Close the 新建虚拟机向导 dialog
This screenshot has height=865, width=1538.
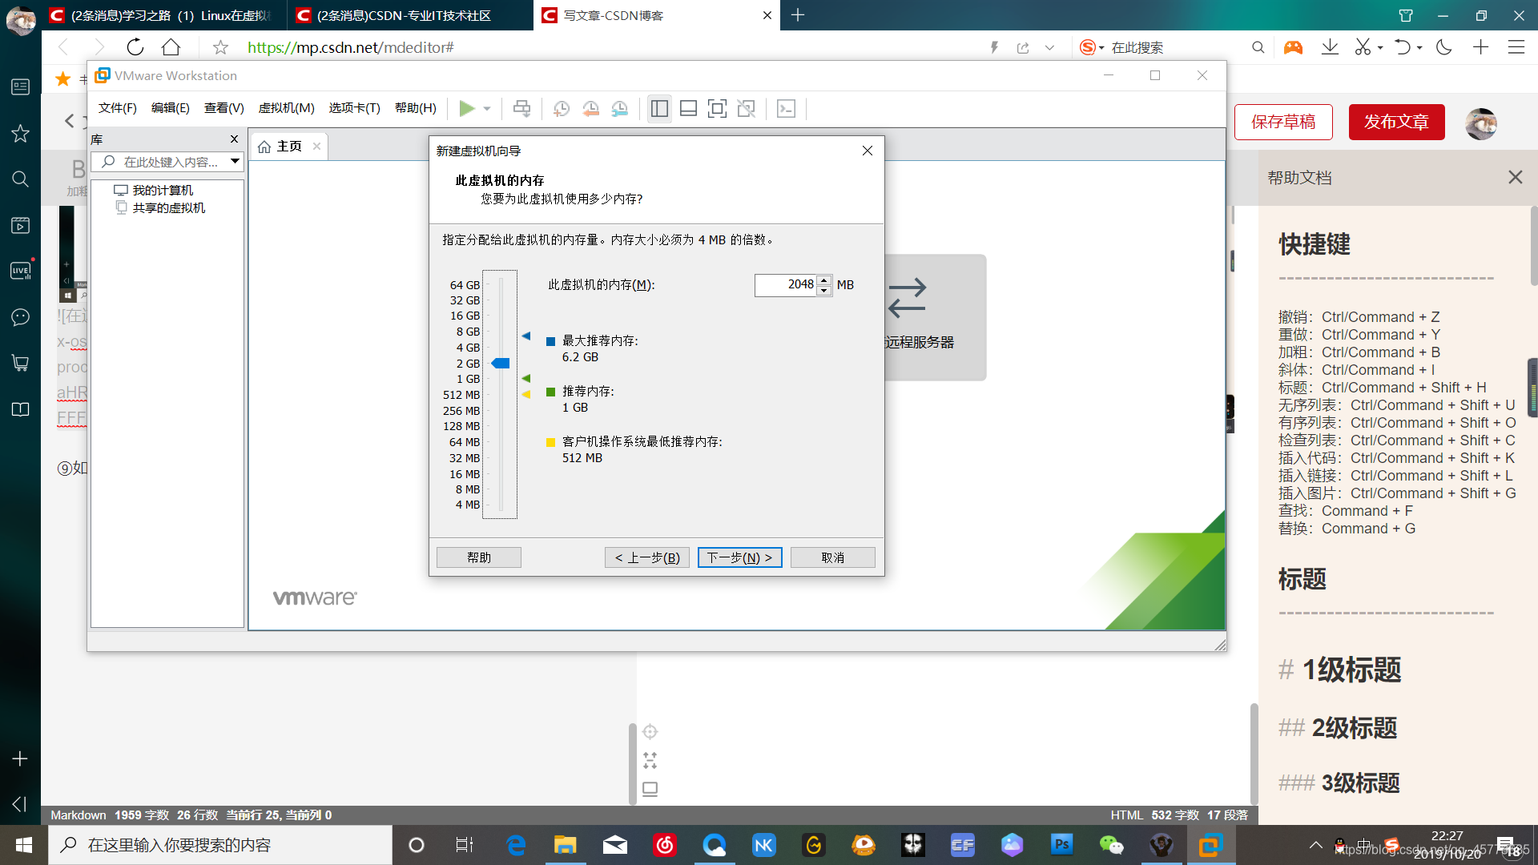click(x=867, y=151)
